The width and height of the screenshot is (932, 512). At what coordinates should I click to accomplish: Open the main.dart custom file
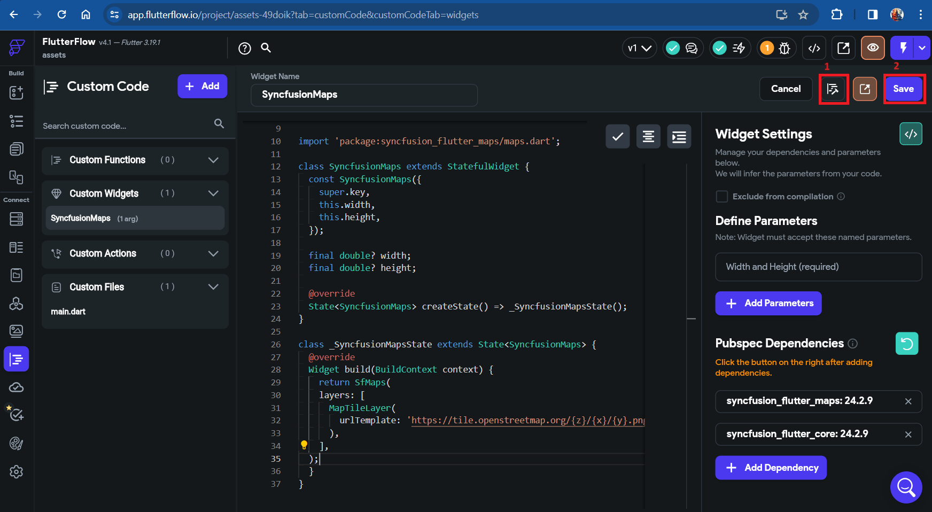tap(68, 312)
